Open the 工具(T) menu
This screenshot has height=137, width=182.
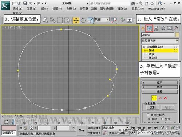click(32, 9)
